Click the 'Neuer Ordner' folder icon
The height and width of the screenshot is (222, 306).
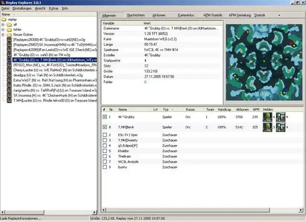coord(9,35)
